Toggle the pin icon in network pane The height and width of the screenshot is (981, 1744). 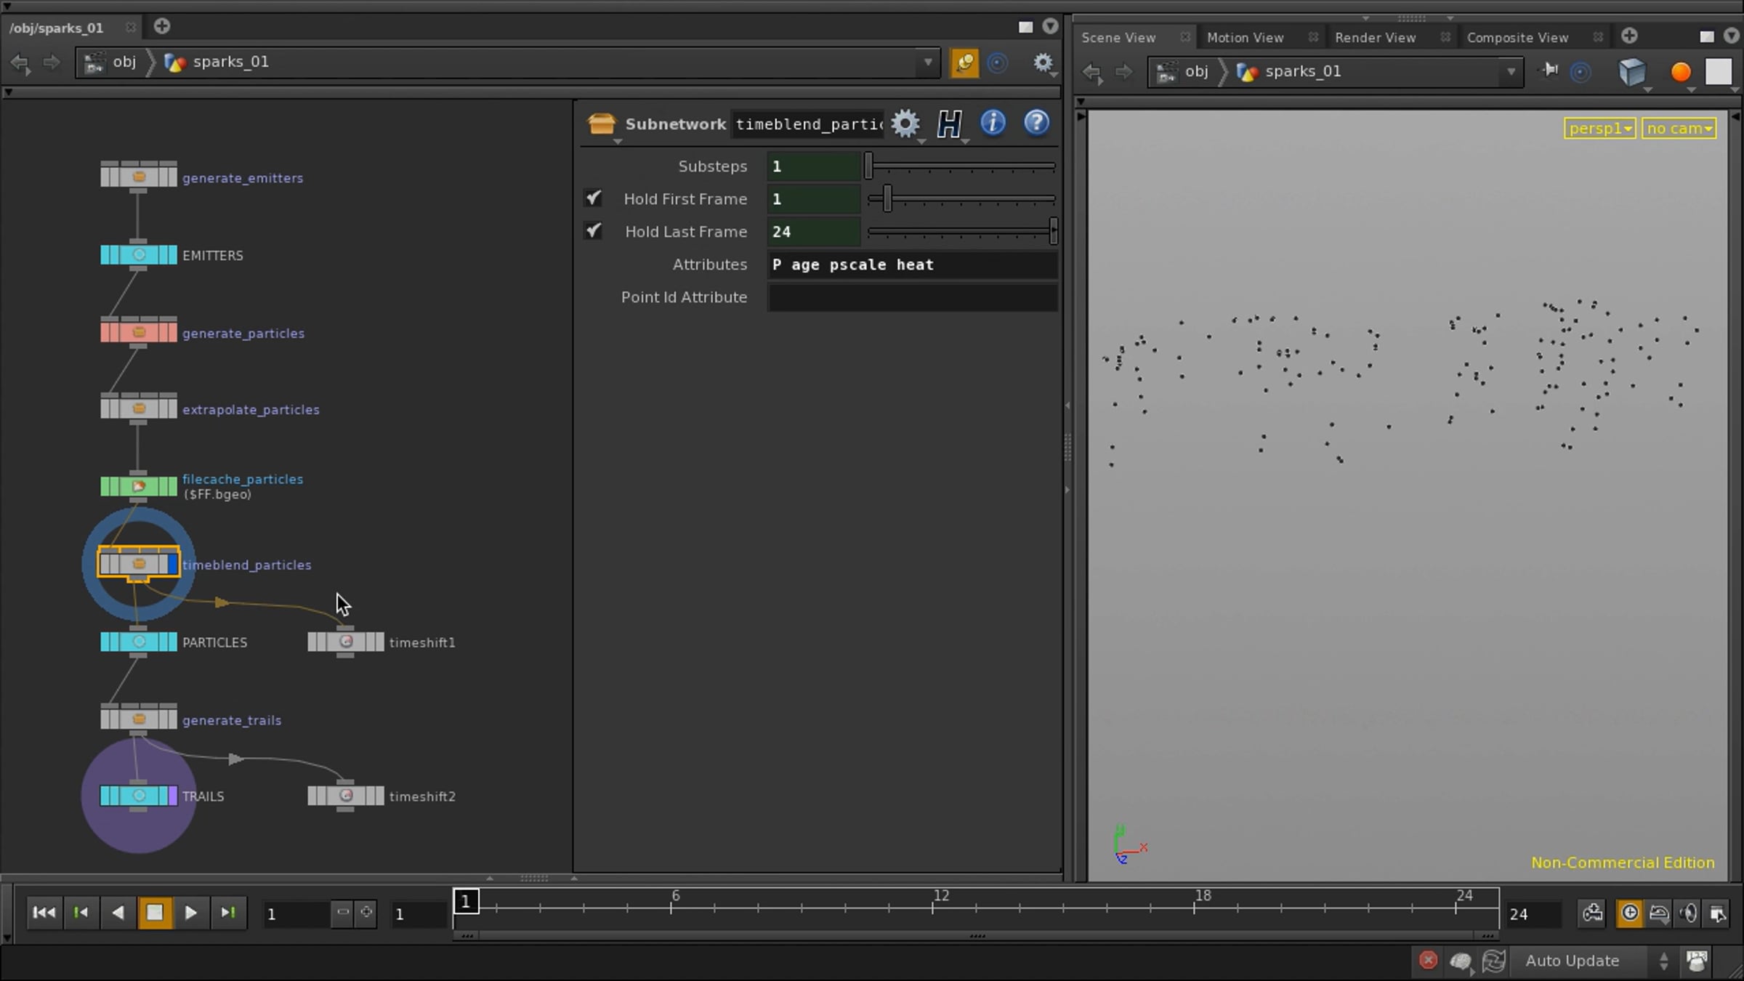[x=964, y=62]
